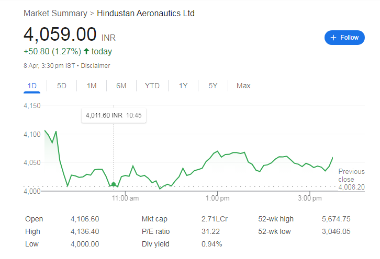Screen dimensions: 380x259
Task: Switch to the 5D chart tab
Action: (62, 86)
